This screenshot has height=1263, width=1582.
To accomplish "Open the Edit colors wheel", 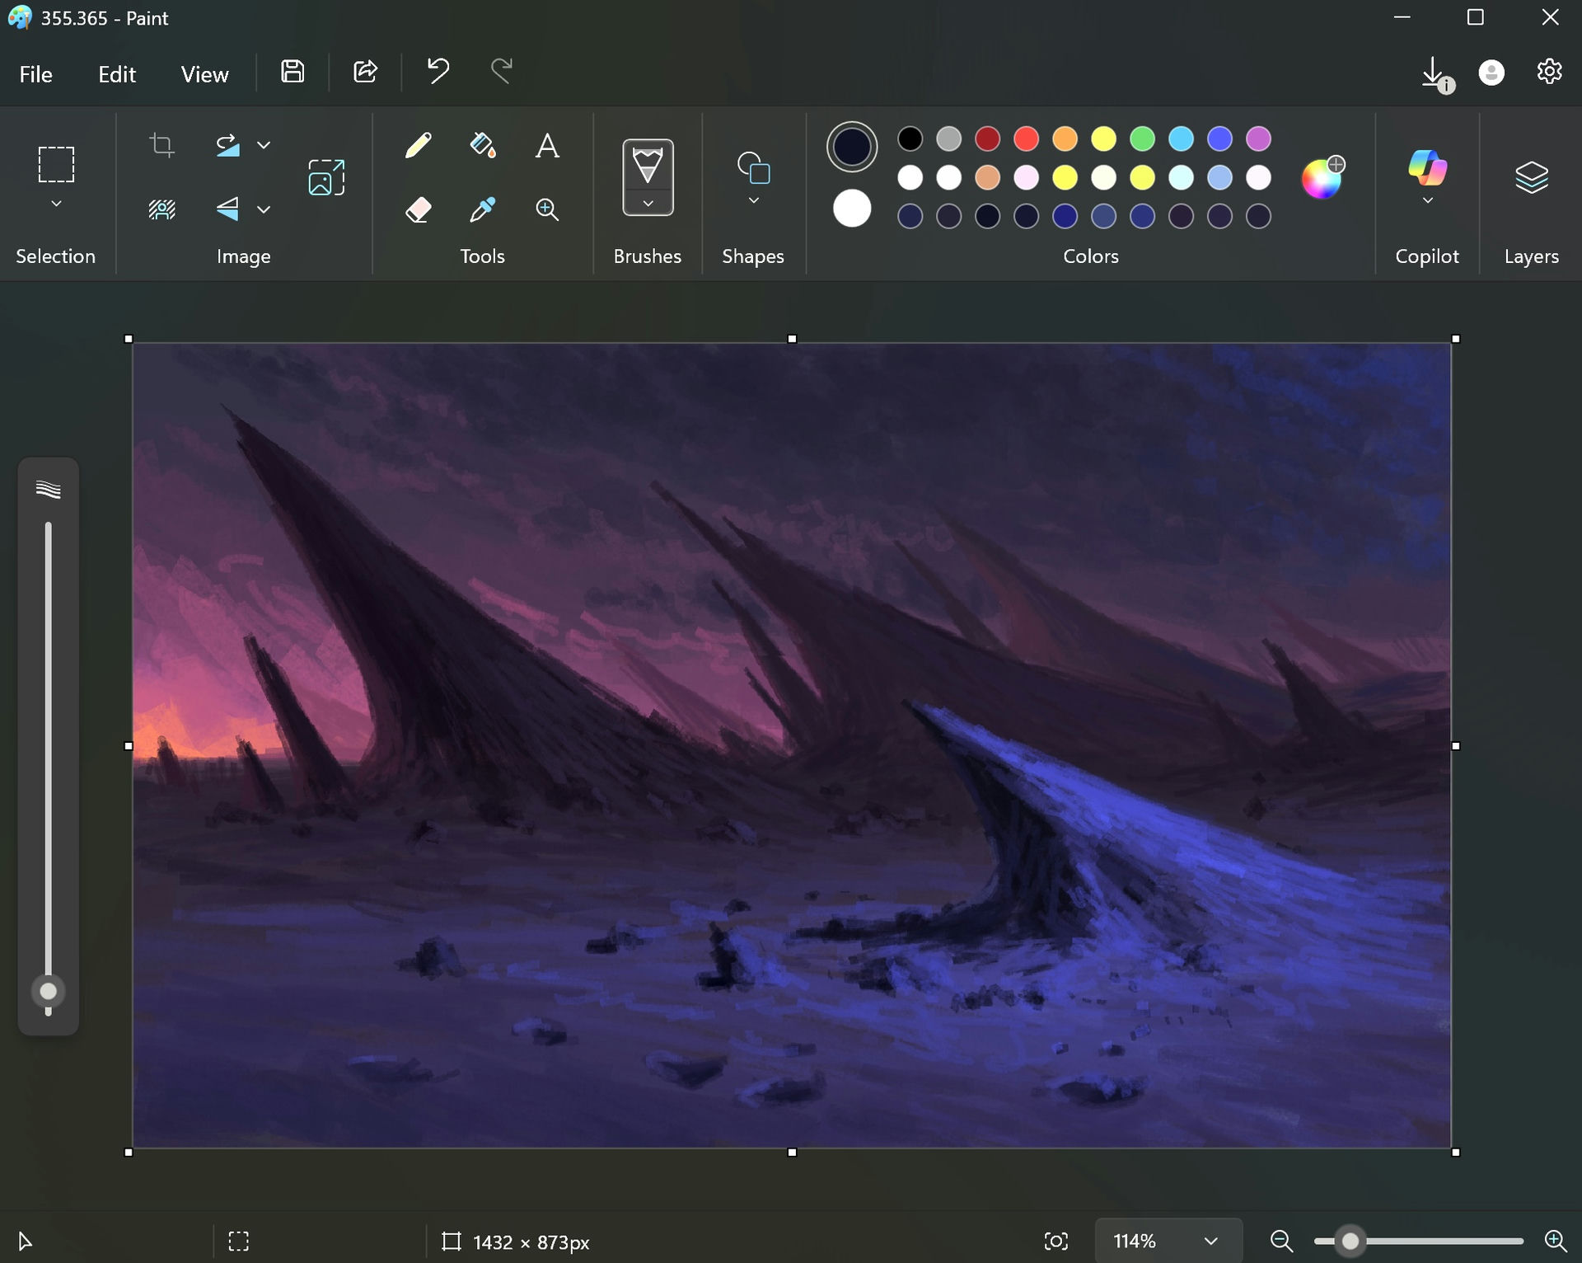I will 1322,177.
